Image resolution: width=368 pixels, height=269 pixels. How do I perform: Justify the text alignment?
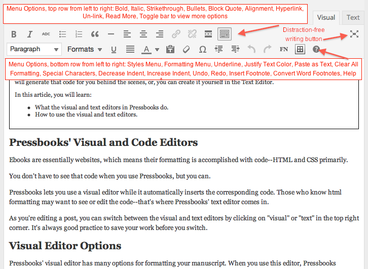click(x=130, y=49)
